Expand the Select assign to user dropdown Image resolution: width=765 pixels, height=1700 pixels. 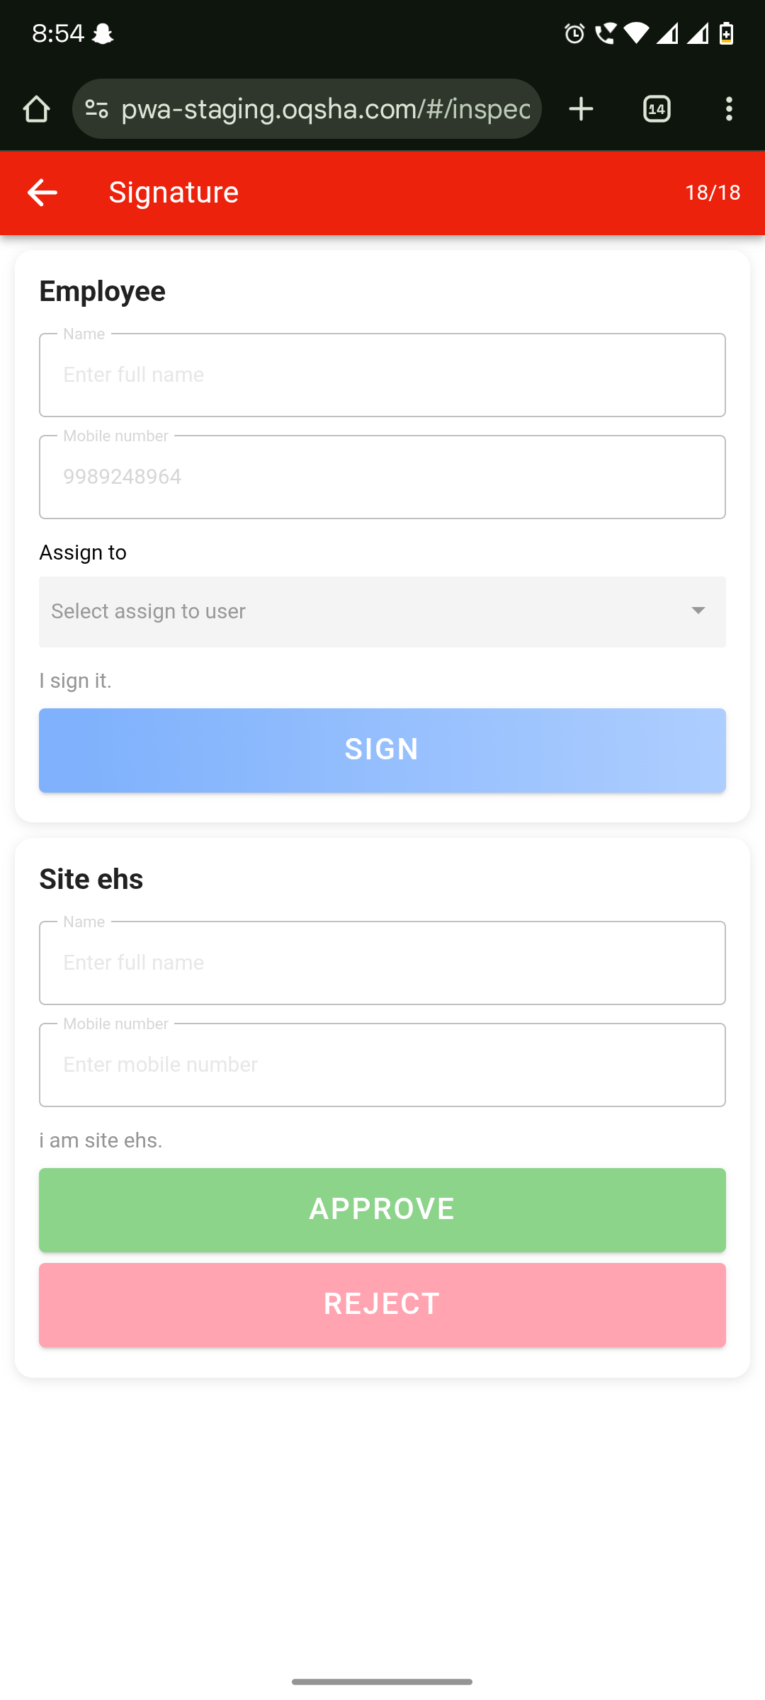click(x=368, y=611)
